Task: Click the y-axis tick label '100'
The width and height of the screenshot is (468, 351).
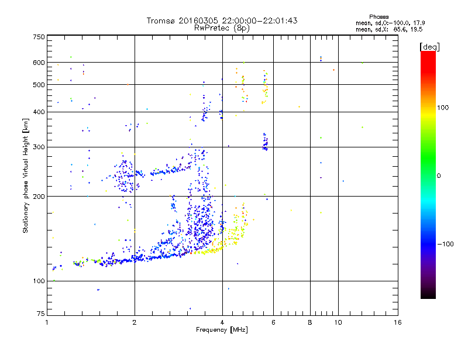Action: click(x=39, y=281)
